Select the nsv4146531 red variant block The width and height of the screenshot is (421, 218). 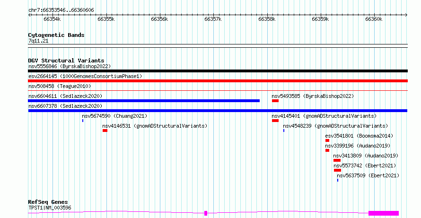105,131
